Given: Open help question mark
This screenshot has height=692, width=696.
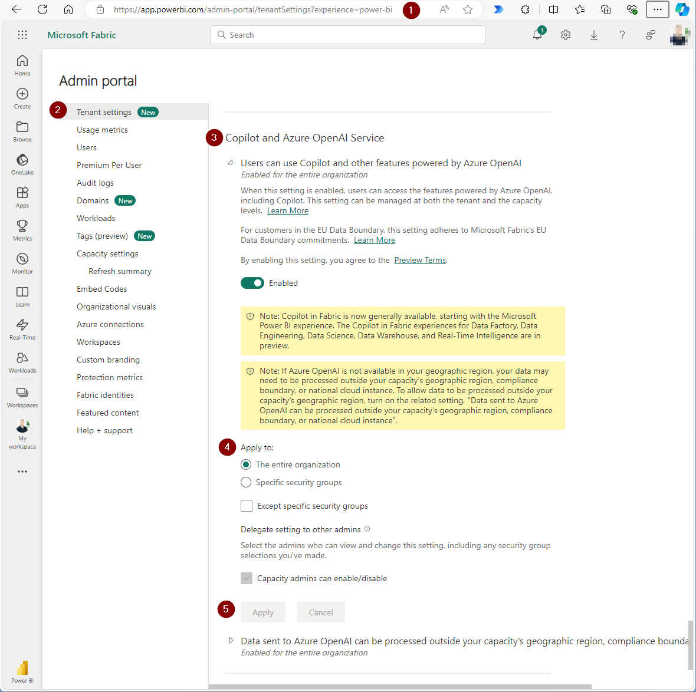Looking at the screenshot, I should [x=622, y=35].
